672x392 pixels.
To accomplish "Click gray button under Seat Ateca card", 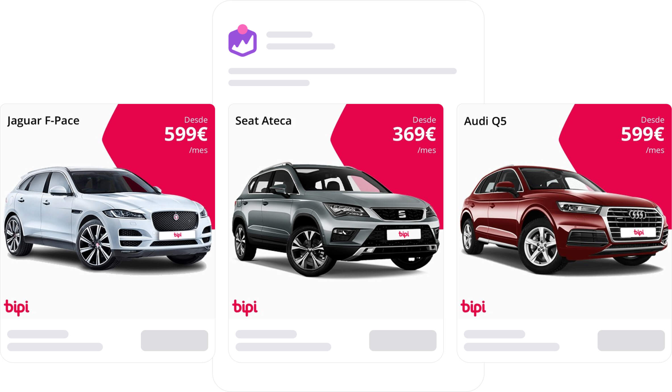I will (x=403, y=340).
